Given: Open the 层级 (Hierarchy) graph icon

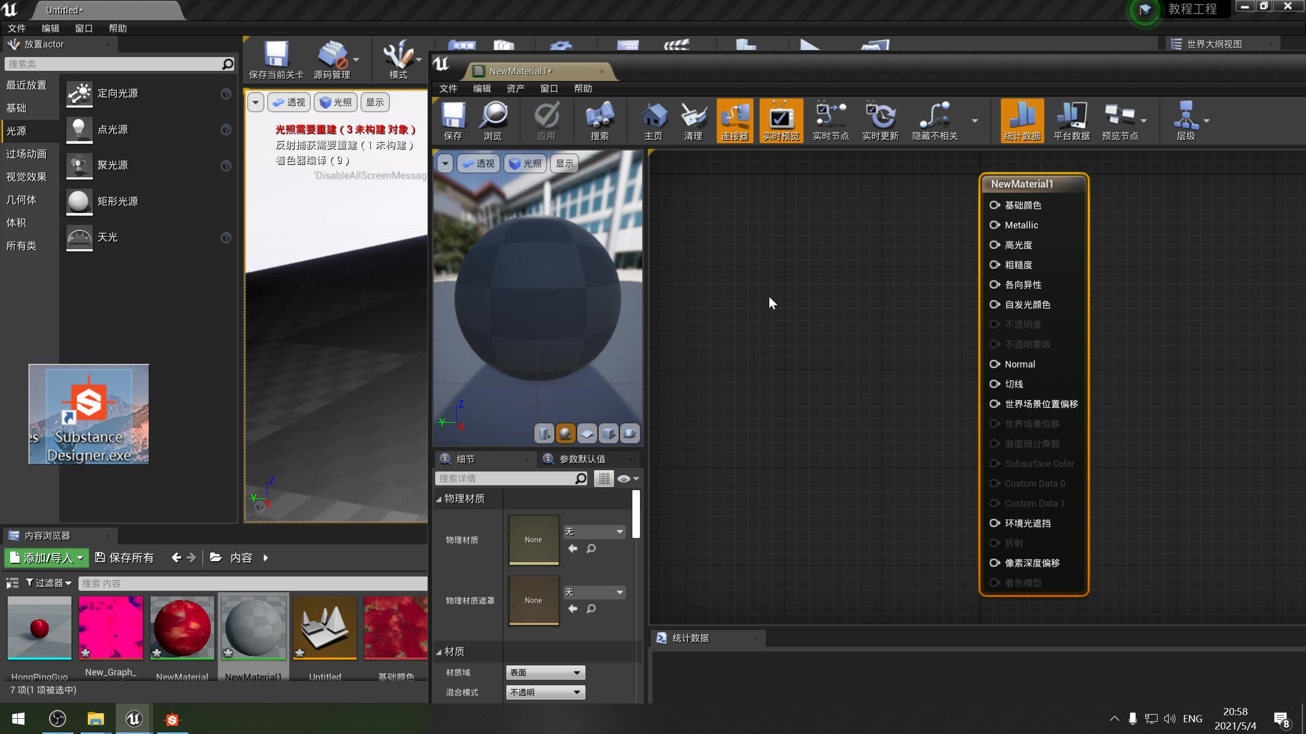Looking at the screenshot, I should click(1189, 121).
